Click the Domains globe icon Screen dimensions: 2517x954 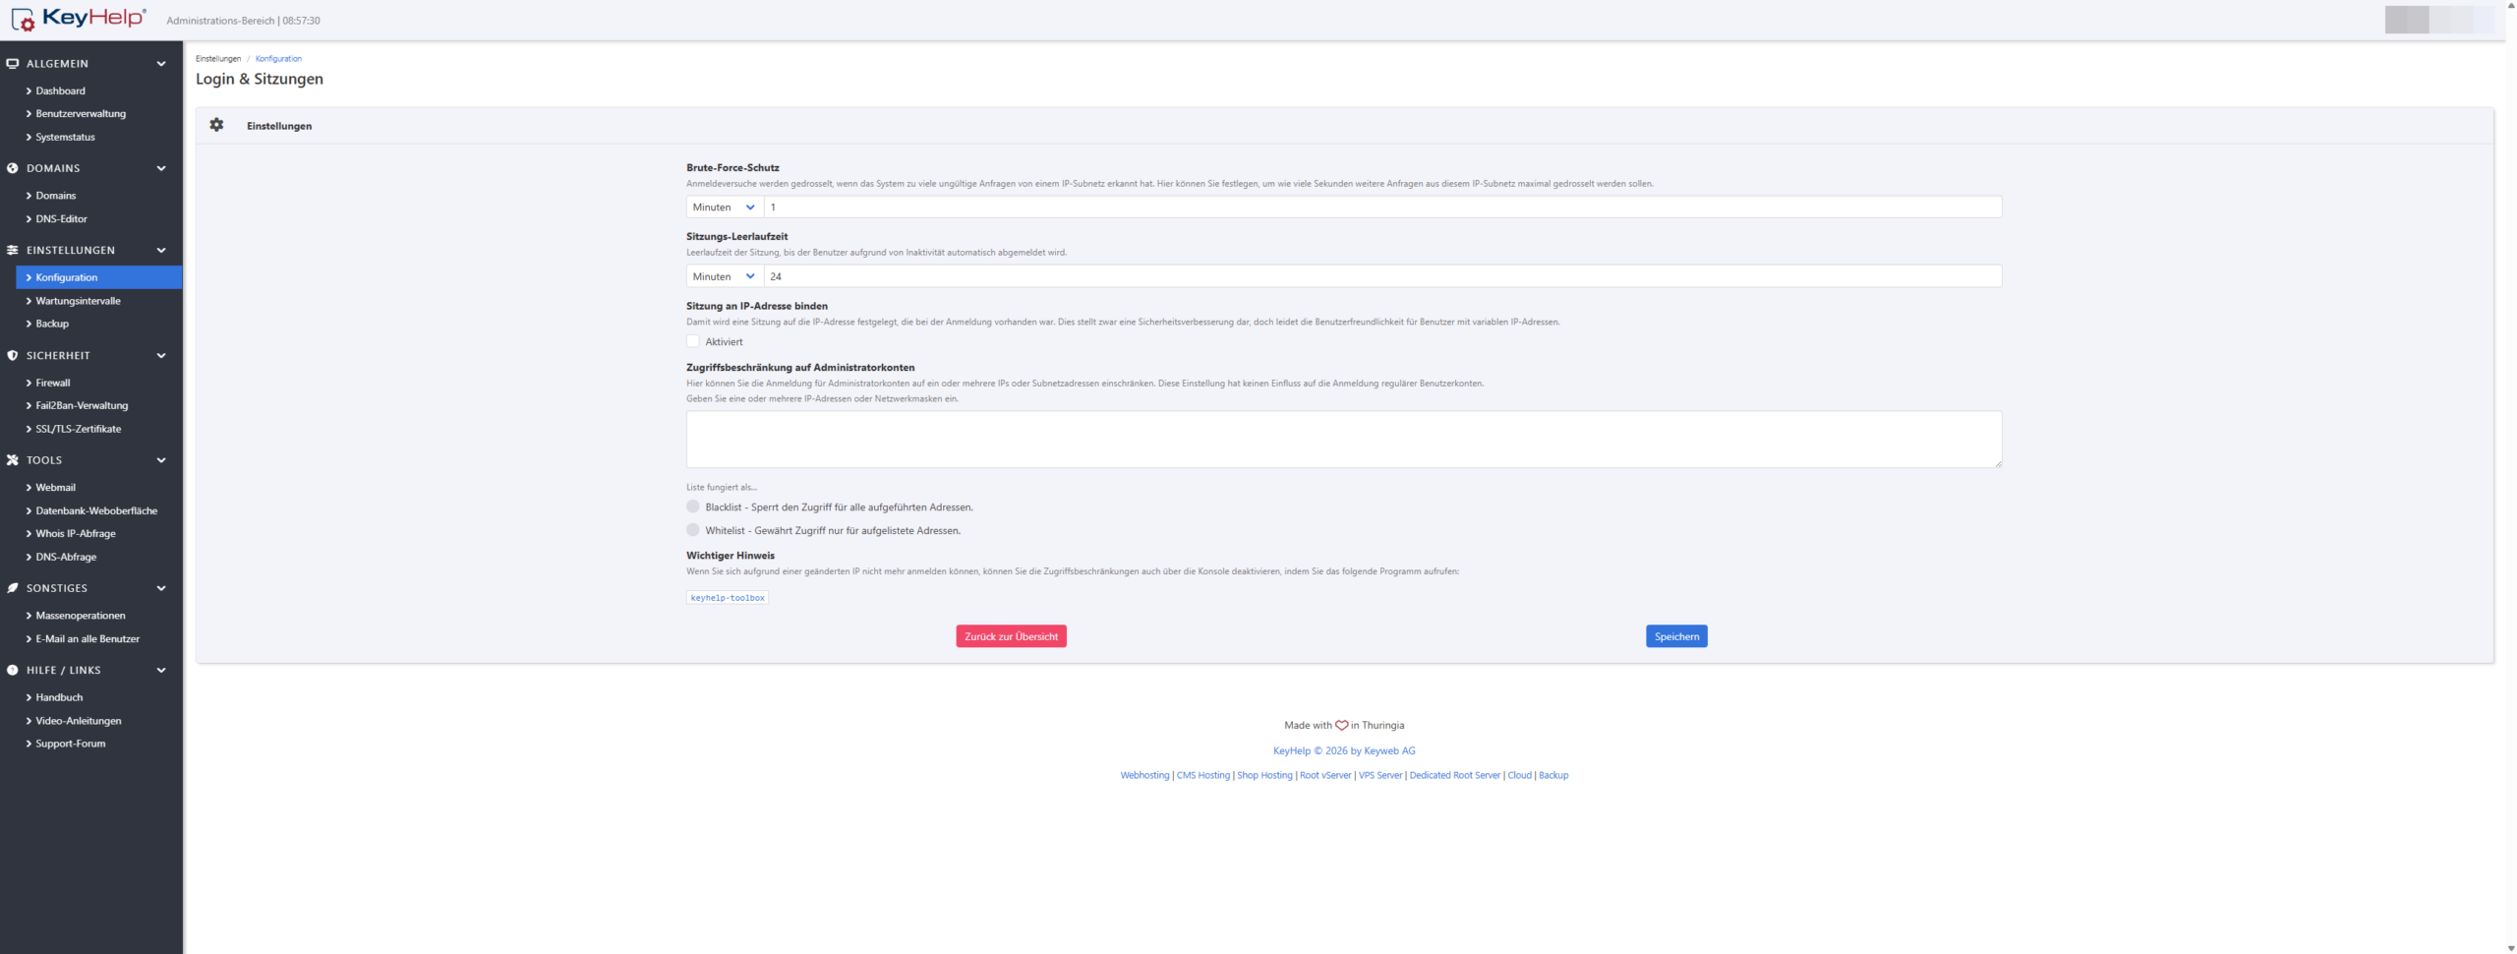13,168
